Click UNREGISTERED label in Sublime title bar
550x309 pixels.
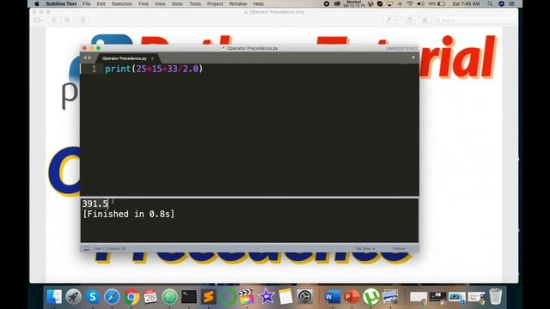pyautogui.click(x=401, y=48)
